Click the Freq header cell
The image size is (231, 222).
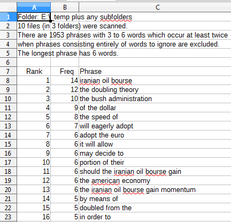coord(65,71)
